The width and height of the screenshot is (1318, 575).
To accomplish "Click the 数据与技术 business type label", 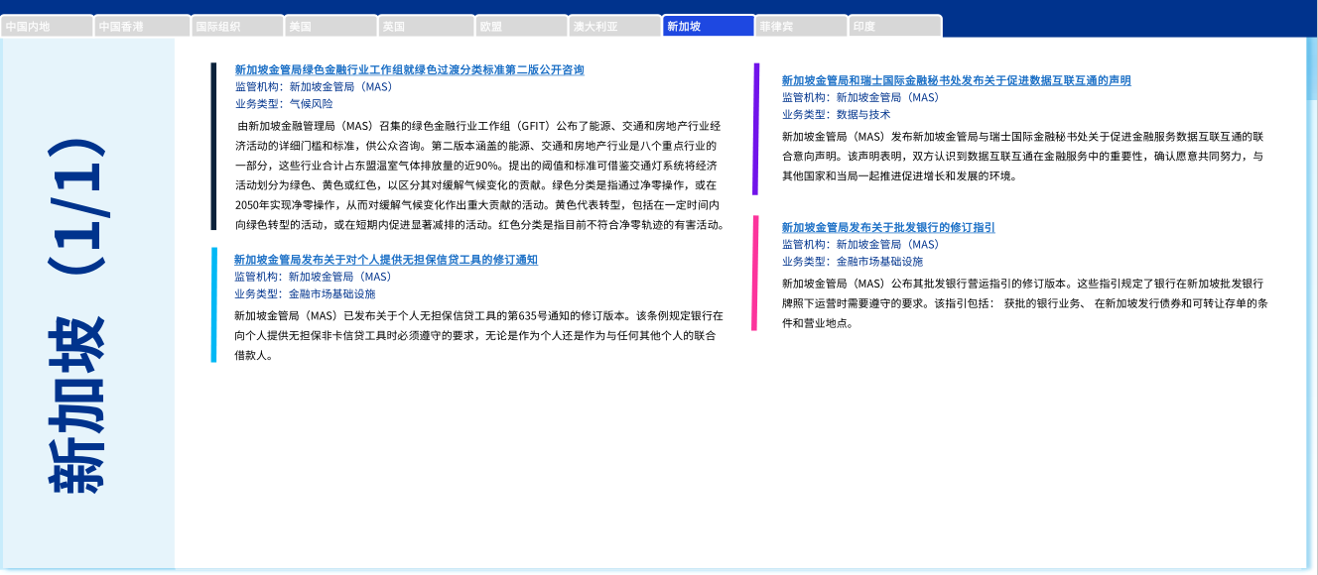I will coord(863,114).
